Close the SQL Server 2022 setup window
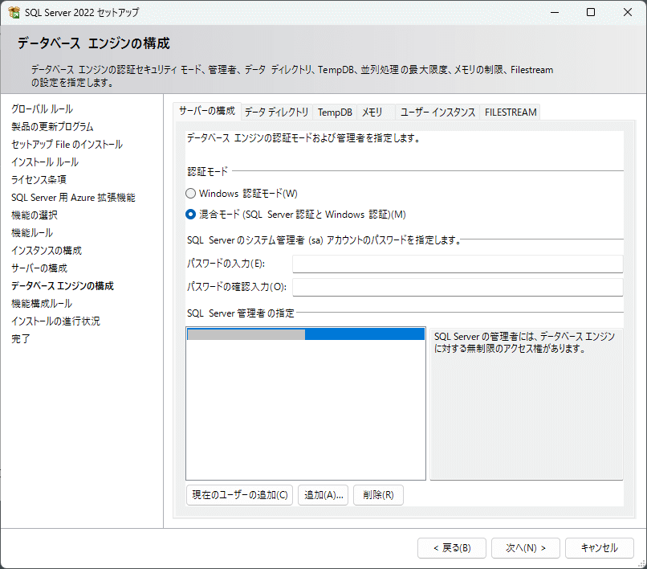Image resolution: width=647 pixels, height=569 pixels. [628, 12]
